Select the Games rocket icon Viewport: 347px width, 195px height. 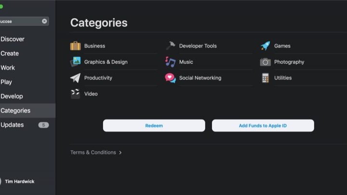(265, 46)
